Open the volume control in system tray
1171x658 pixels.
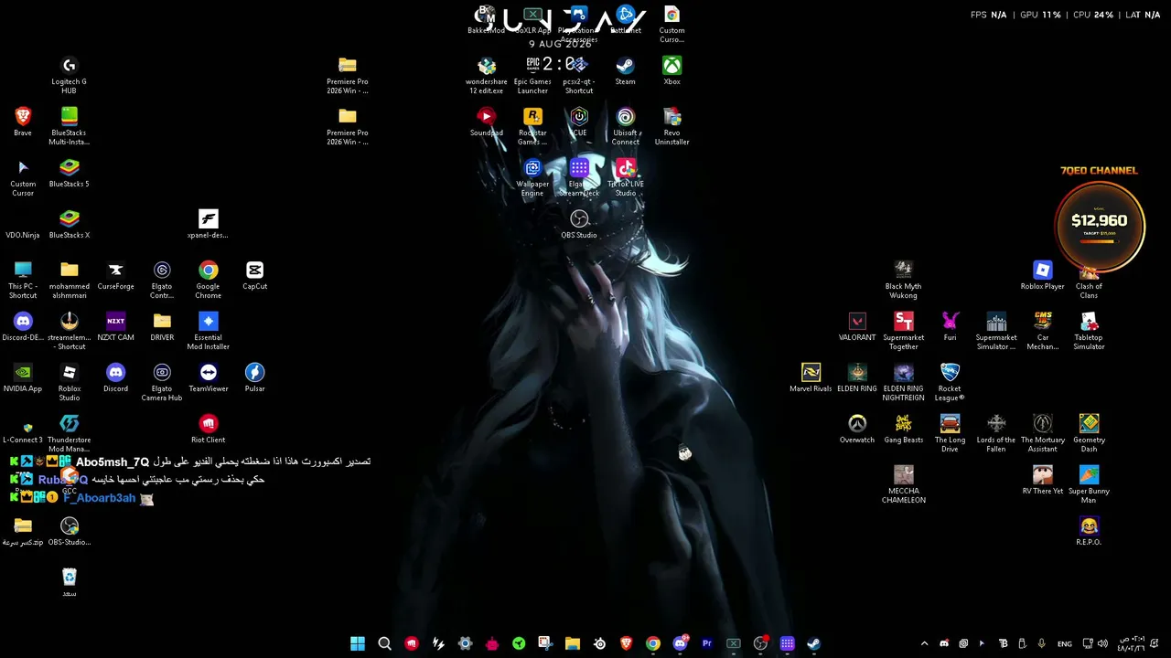pyautogui.click(x=1101, y=643)
